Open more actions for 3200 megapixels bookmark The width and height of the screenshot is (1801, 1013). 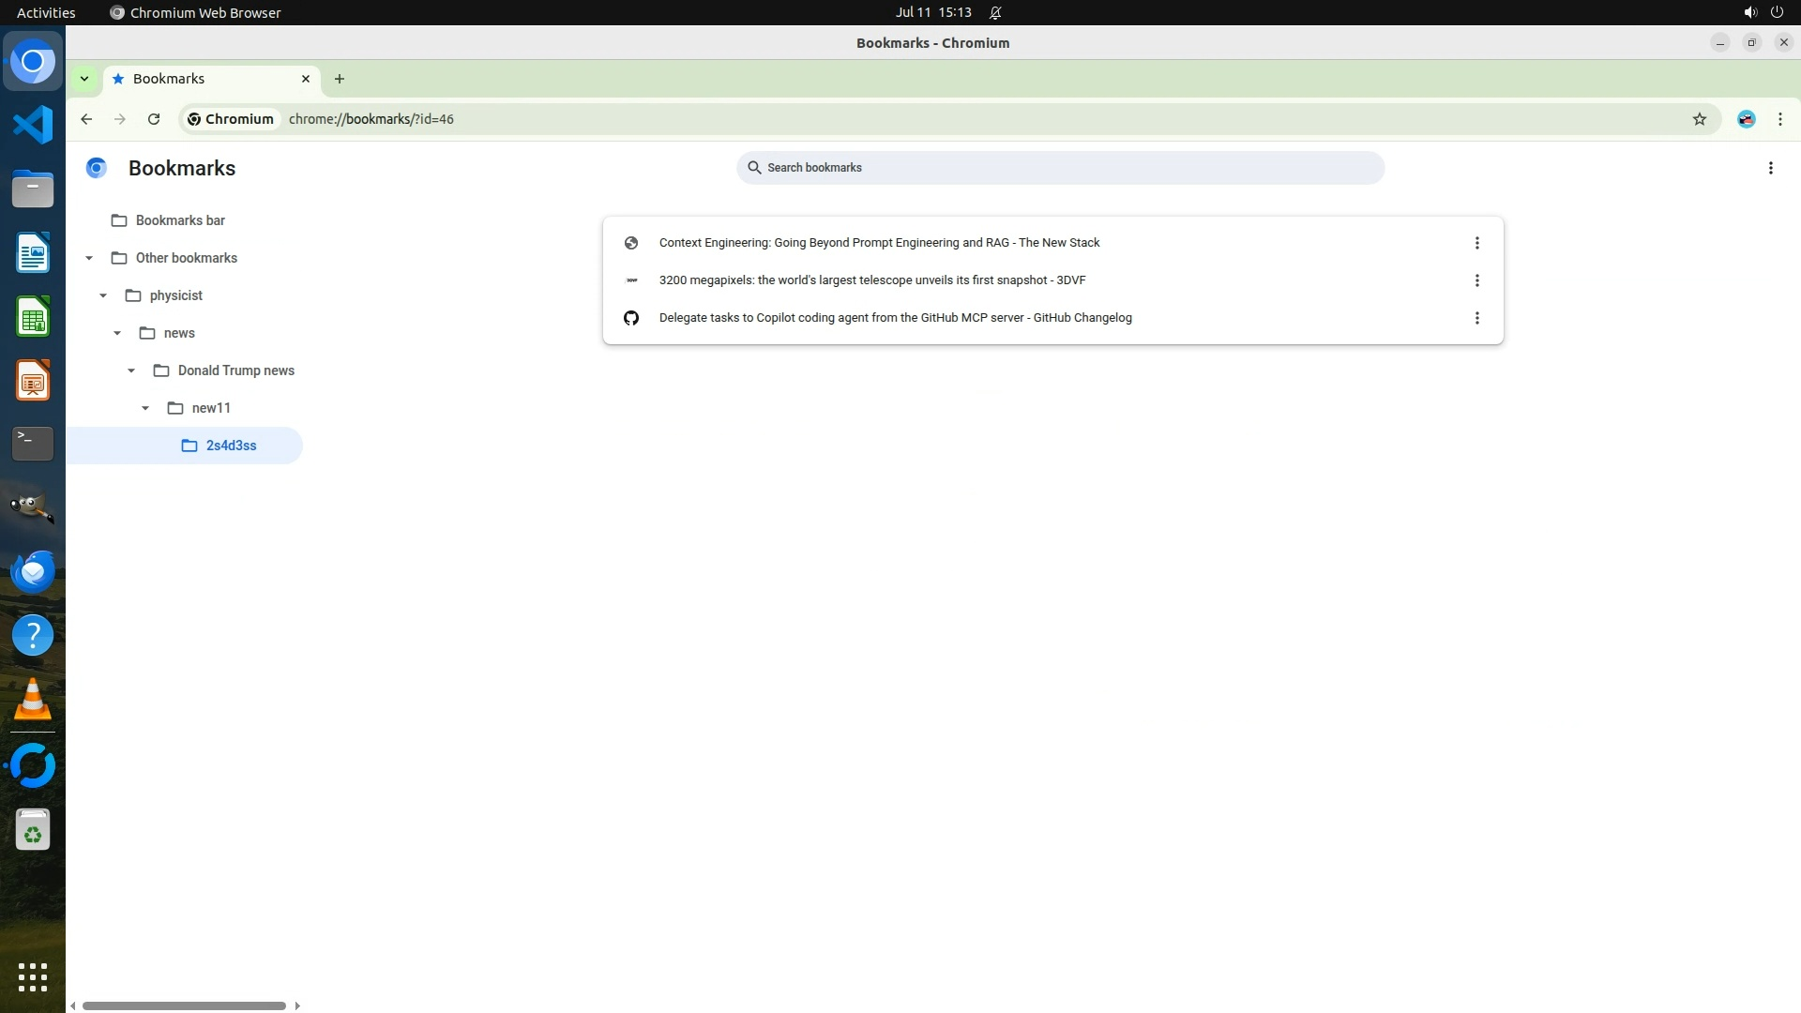pos(1476,280)
